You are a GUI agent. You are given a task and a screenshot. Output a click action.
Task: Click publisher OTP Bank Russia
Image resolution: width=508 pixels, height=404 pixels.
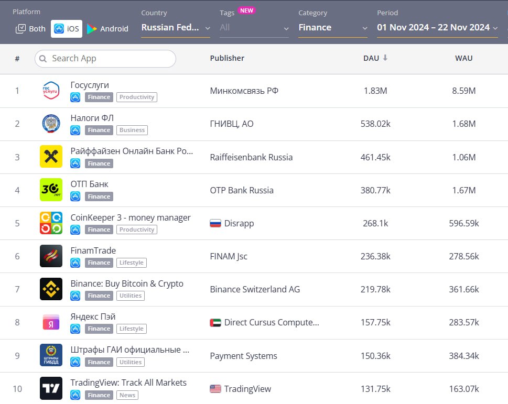[242, 190]
